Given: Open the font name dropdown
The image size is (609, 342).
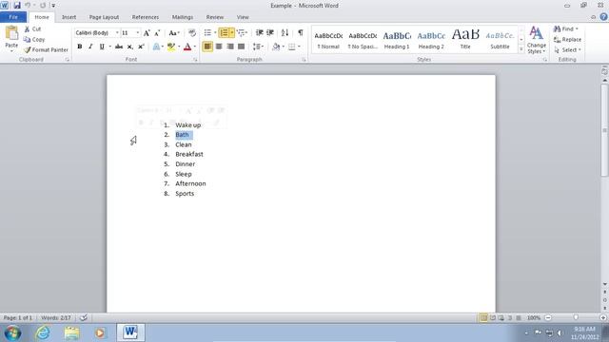Looking at the screenshot, I should [117, 33].
